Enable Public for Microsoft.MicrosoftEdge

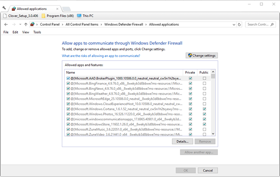click(204, 99)
